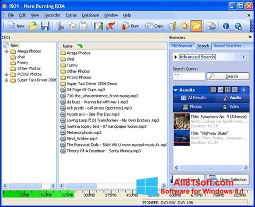Eject disc with orange eject icon
This screenshot has height=207, width=255.
click(x=184, y=26)
